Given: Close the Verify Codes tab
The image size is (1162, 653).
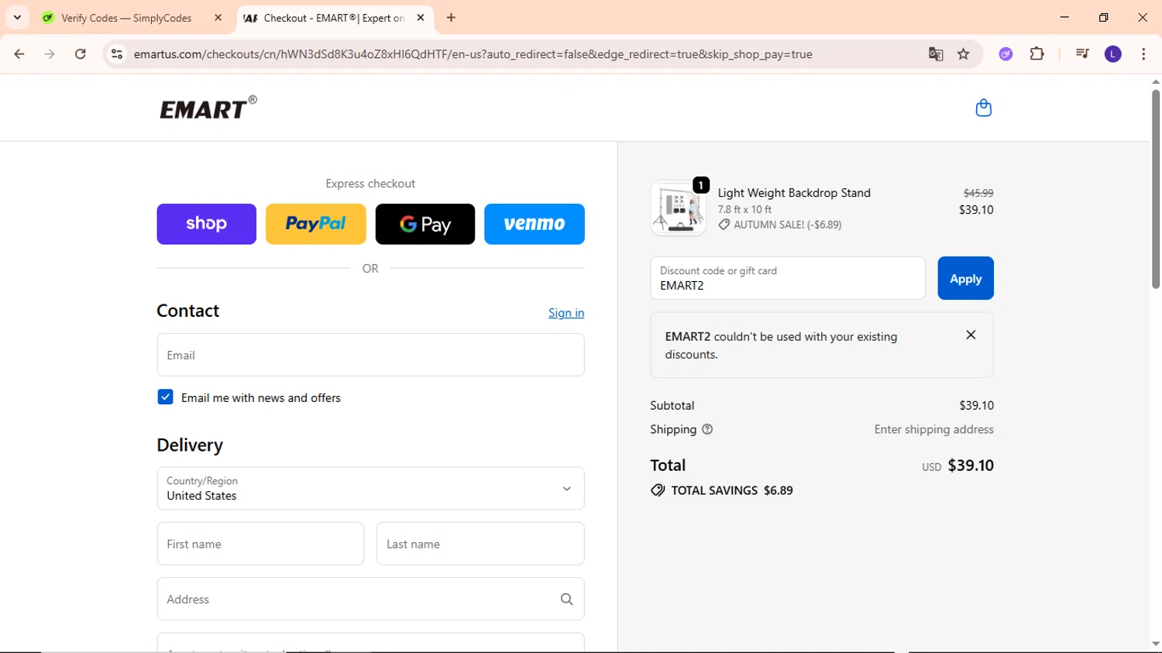Looking at the screenshot, I should click(218, 17).
